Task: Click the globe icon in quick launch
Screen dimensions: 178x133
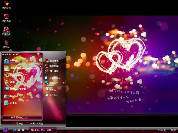Action: [x=19, y=130]
